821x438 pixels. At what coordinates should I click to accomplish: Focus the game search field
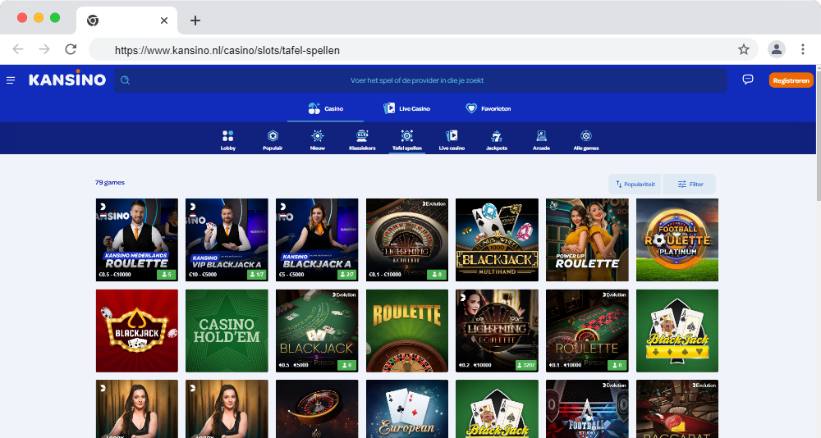coord(420,80)
